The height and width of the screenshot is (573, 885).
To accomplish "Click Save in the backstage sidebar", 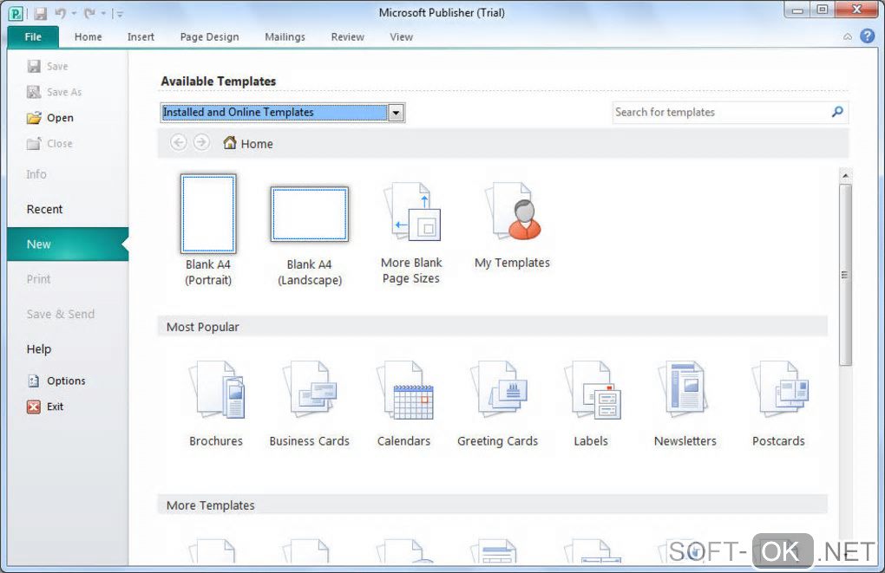I will coord(48,66).
